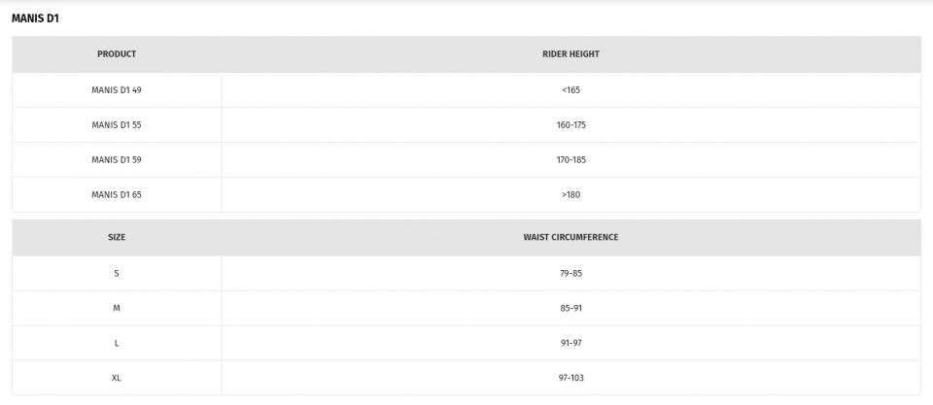Select the <165 rider height value
Image resolution: width=933 pixels, height=405 pixels.
[x=570, y=90]
